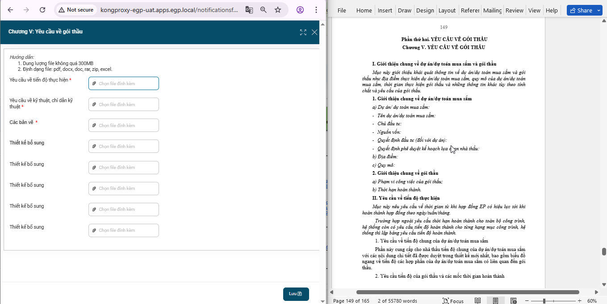Click zoom in plus in Word
607x304 pixels.
tap(580, 301)
